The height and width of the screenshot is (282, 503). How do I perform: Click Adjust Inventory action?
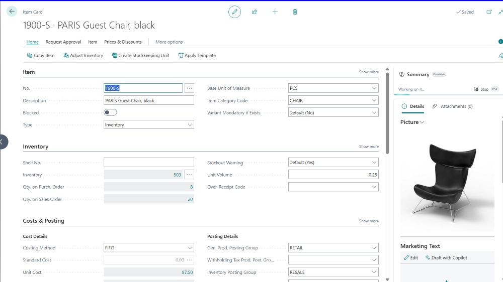pos(83,56)
